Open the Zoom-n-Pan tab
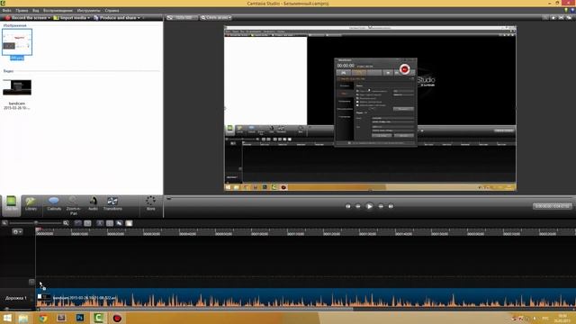This screenshot has width=576, height=324. [x=74, y=205]
